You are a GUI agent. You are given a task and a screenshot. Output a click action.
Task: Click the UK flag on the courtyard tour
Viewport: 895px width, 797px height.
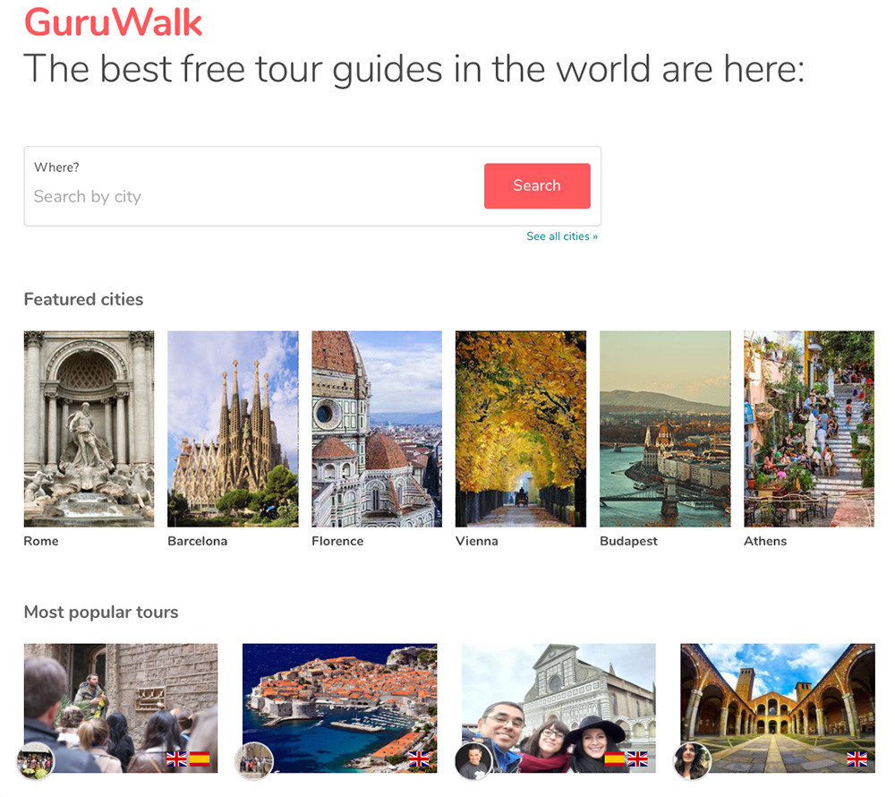pyautogui.click(x=857, y=758)
